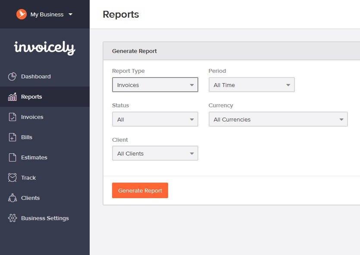Go to Invoices in the sidebar

coord(32,117)
